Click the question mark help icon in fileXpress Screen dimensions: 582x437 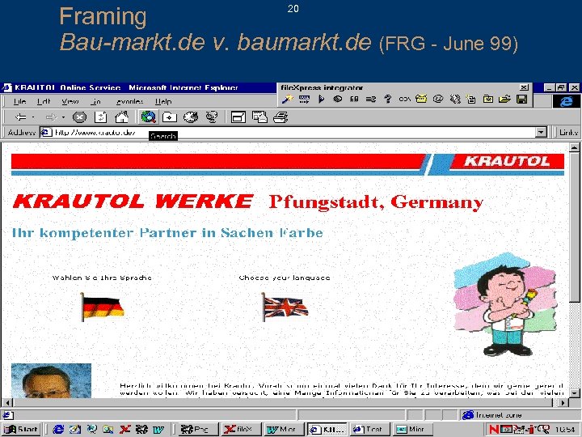coord(387,99)
